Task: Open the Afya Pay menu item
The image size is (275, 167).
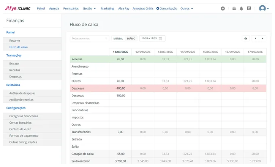Action: 124,8
